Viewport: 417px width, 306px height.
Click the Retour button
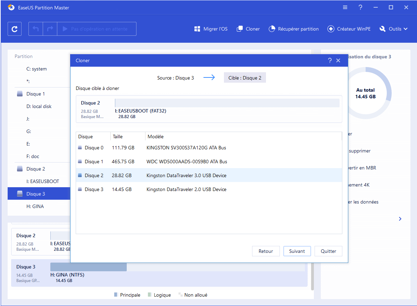266,251
